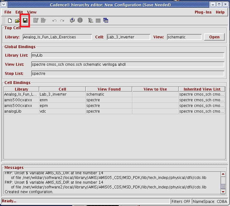Click the View List field

tap(128, 64)
